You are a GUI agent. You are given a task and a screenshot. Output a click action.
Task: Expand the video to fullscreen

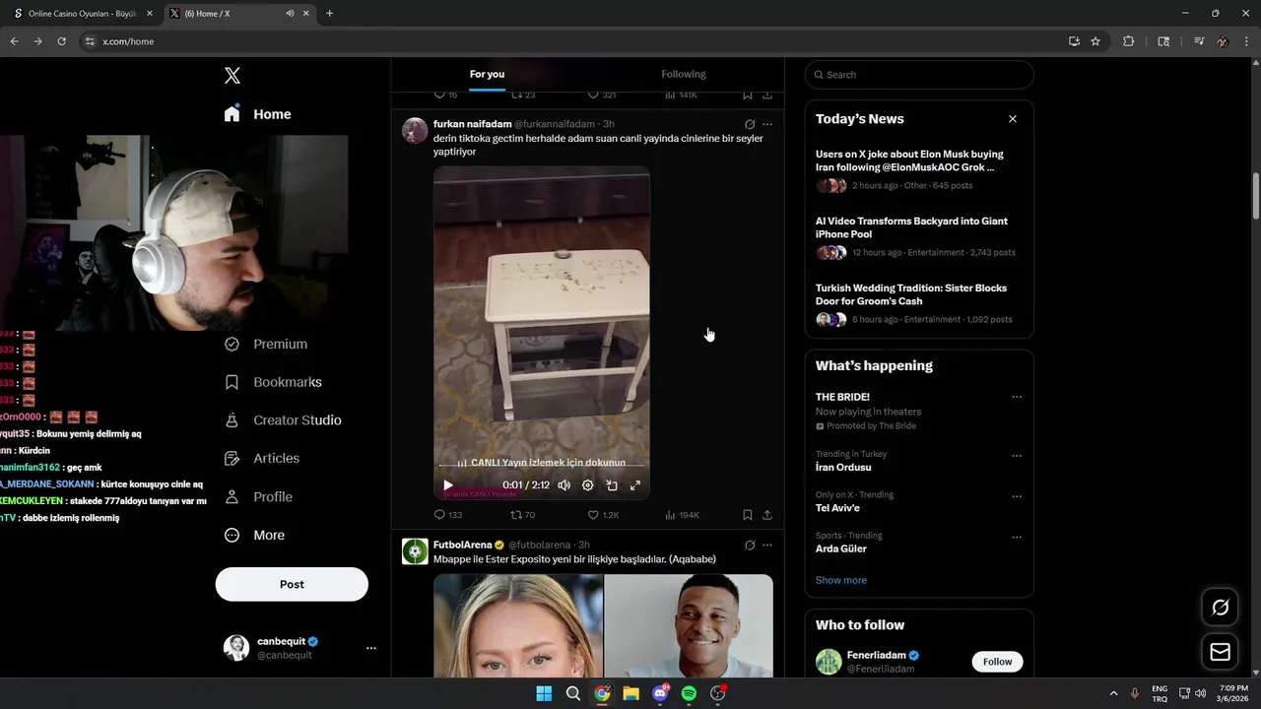[x=635, y=484]
